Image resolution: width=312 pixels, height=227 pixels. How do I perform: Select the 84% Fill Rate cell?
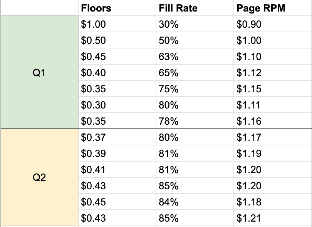[194, 202]
